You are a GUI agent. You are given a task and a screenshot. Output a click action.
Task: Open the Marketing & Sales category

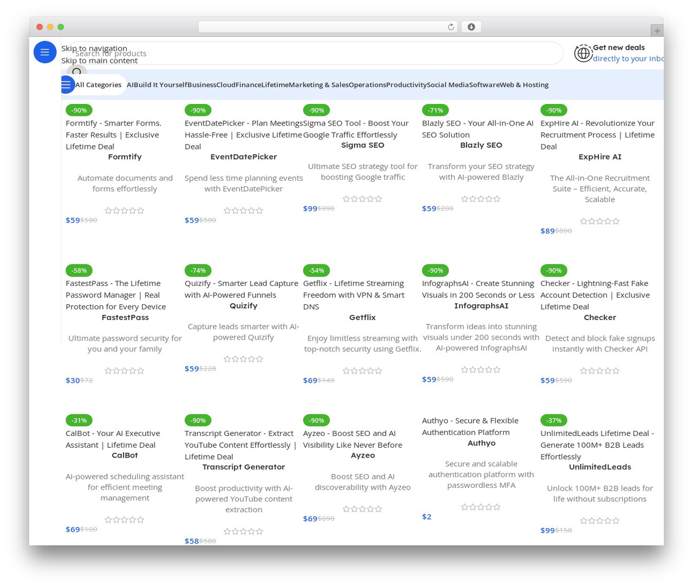pyautogui.click(x=318, y=84)
